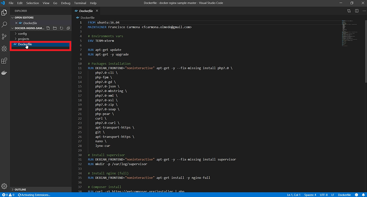Screen dimensions: 367x197
Task: Click the feedback smiley in status bar
Action: [357, 194]
